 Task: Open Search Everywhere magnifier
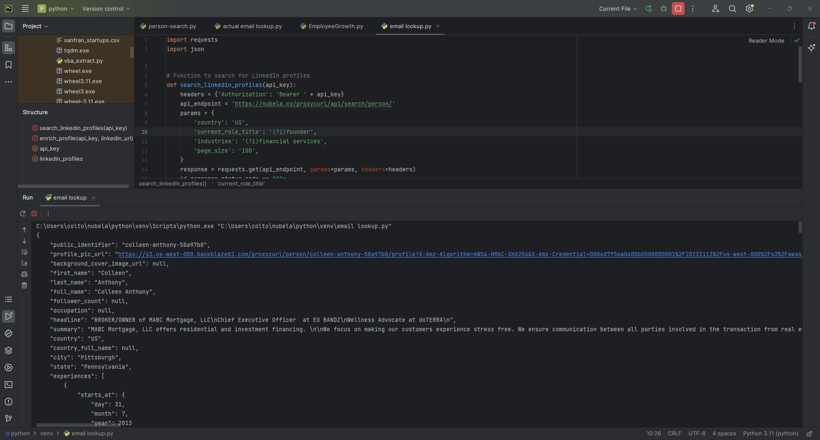(732, 9)
